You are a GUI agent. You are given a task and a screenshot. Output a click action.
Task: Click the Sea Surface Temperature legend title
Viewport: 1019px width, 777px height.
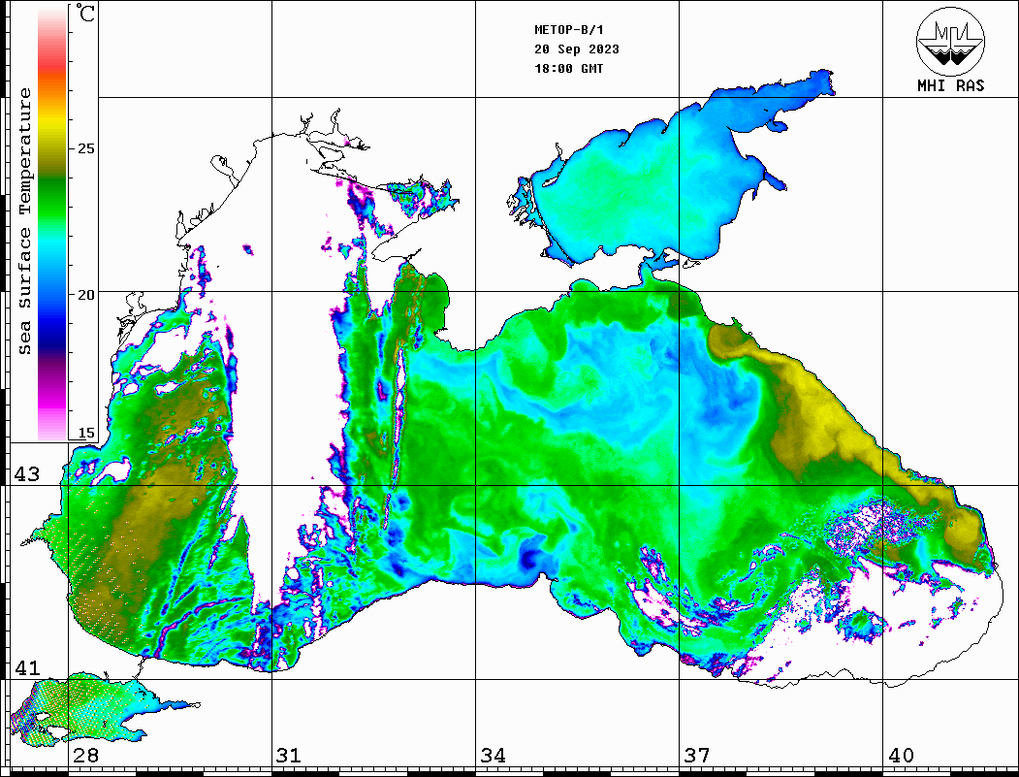point(24,222)
